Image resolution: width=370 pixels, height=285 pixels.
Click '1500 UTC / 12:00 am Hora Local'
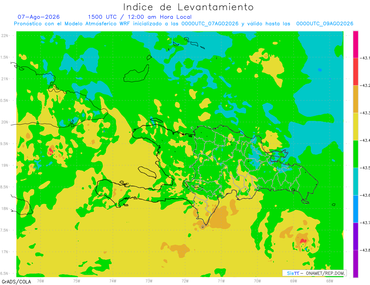(x=140, y=17)
